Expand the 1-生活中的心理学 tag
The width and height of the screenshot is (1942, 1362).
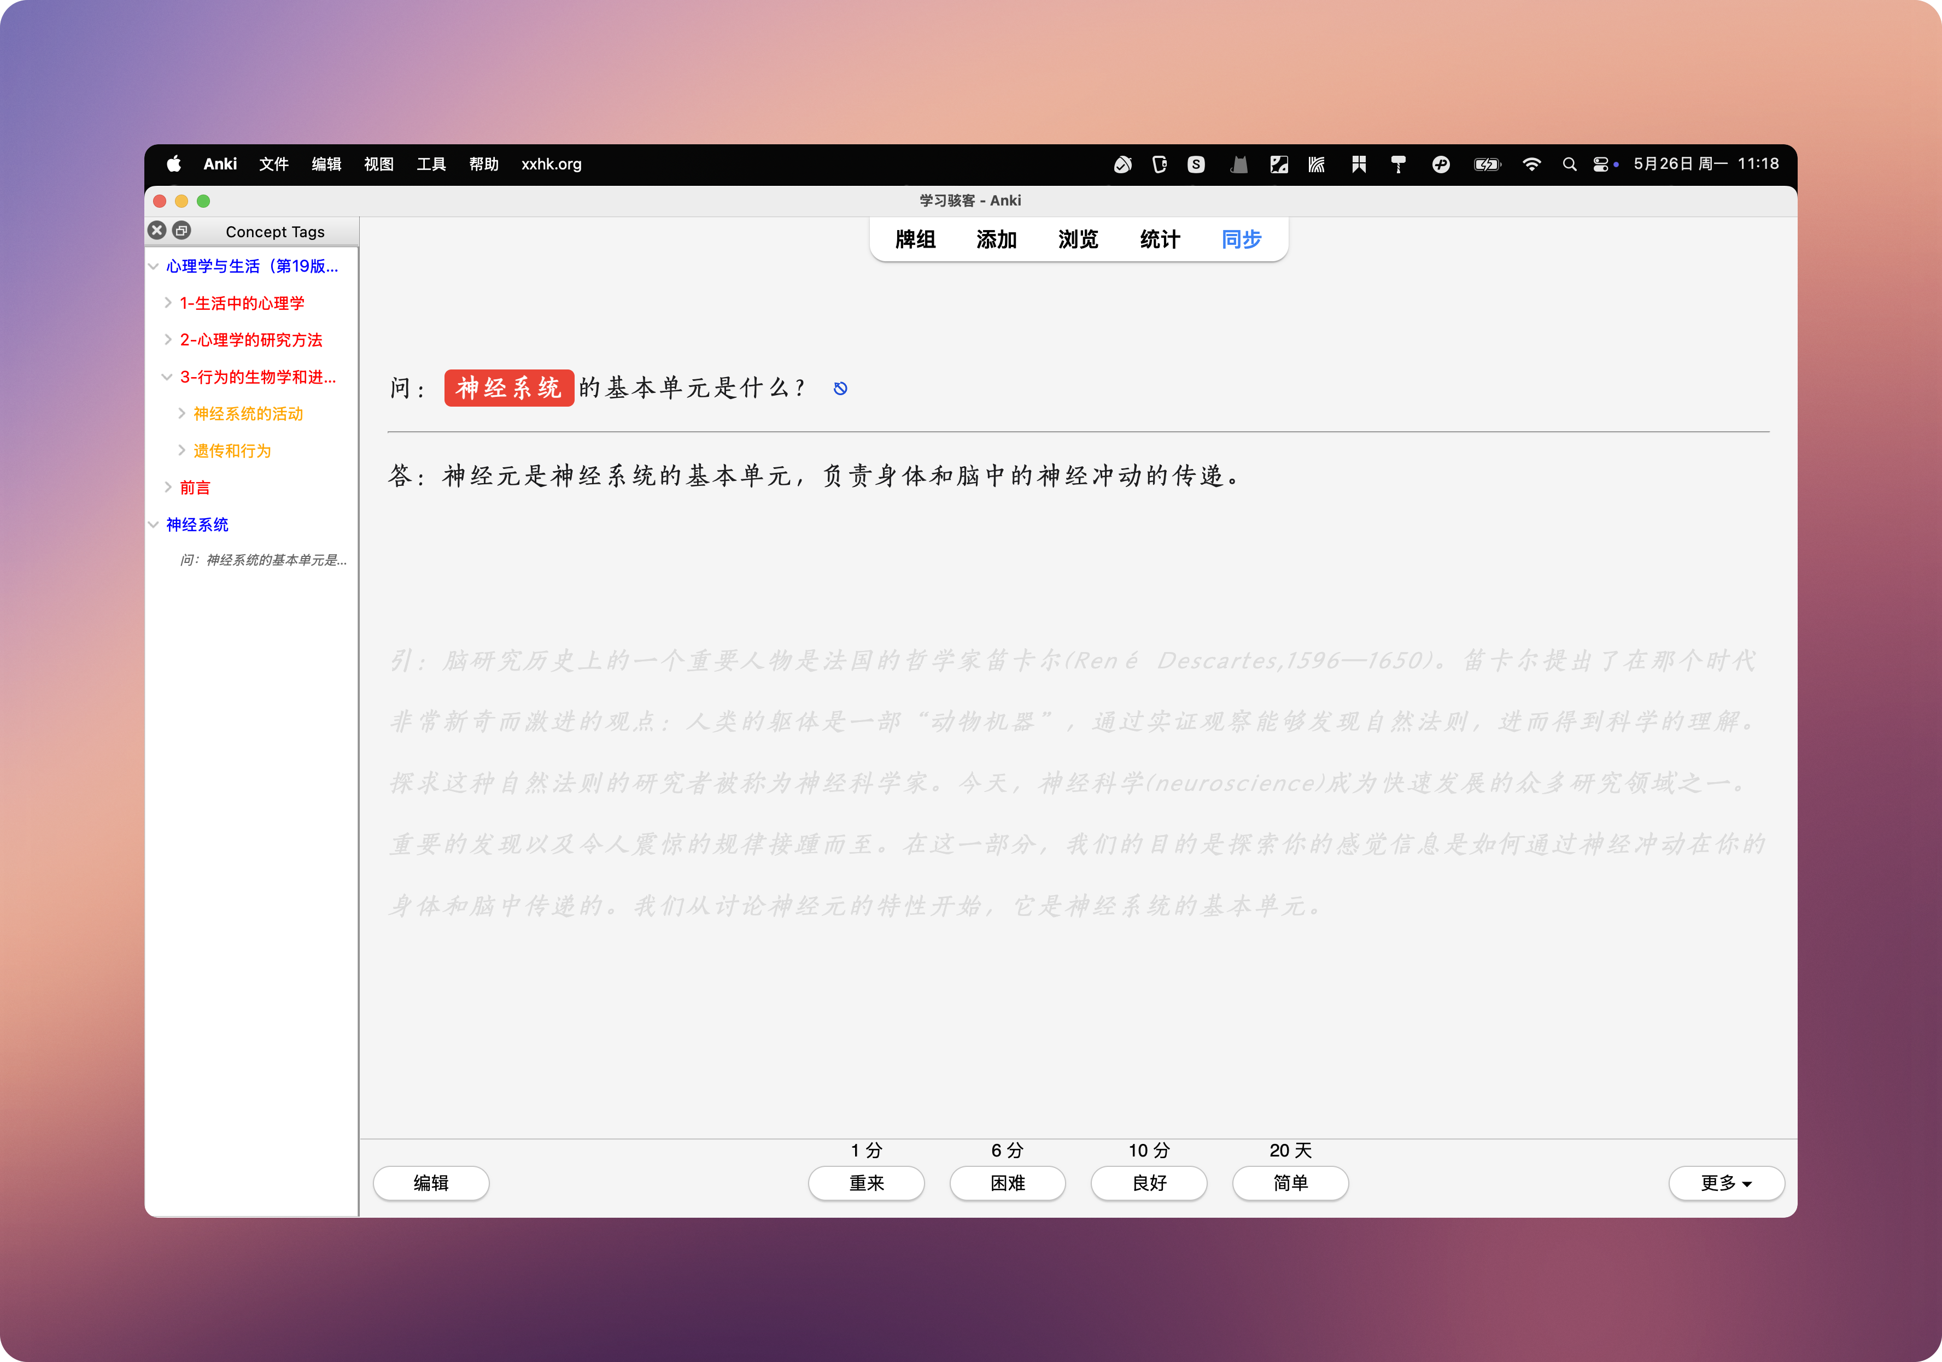point(167,303)
